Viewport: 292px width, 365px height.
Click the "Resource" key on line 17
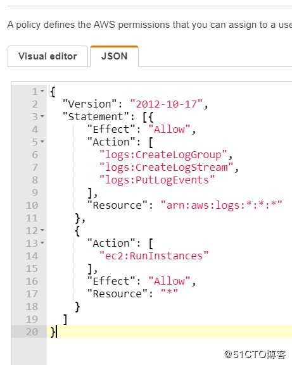[x=117, y=294]
